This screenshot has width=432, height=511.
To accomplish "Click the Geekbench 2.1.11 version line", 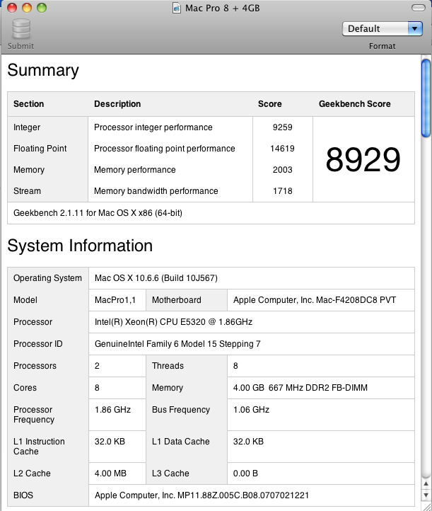I will tap(98, 213).
